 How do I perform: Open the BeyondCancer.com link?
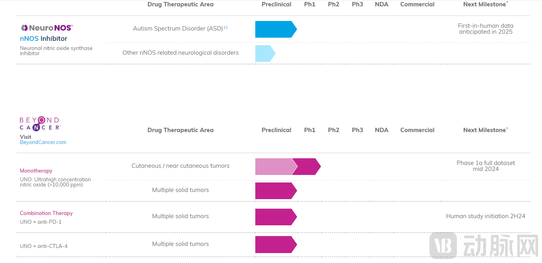tap(43, 142)
